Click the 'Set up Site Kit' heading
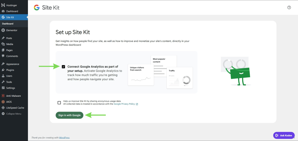This screenshot has width=298, height=141. [72, 32]
